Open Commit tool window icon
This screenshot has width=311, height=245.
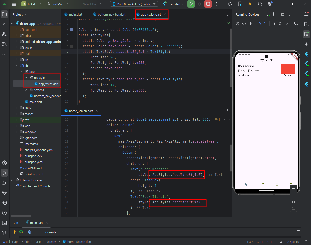click(4, 24)
